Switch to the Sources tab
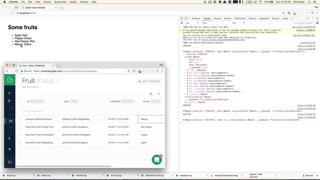Image resolution: width=320 pixels, height=180 pixels. click(x=217, y=18)
